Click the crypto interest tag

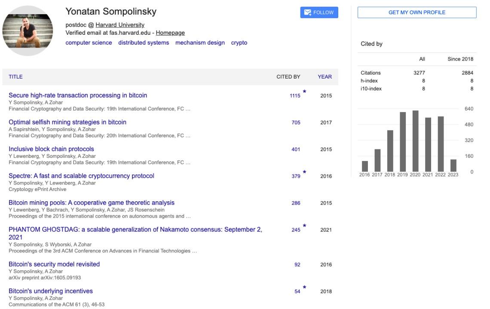tap(239, 42)
